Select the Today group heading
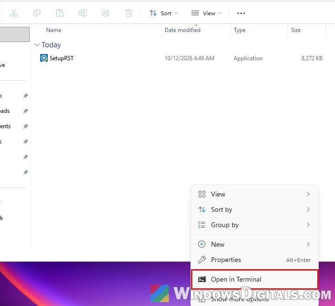 [x=51, y=45]
